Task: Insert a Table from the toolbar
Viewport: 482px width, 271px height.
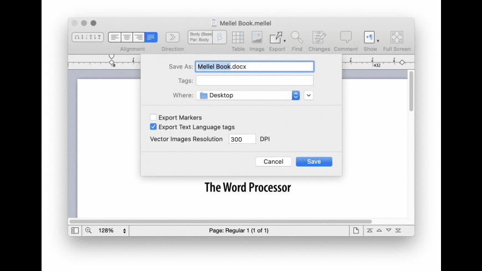Action: click(x=238, y=38)
